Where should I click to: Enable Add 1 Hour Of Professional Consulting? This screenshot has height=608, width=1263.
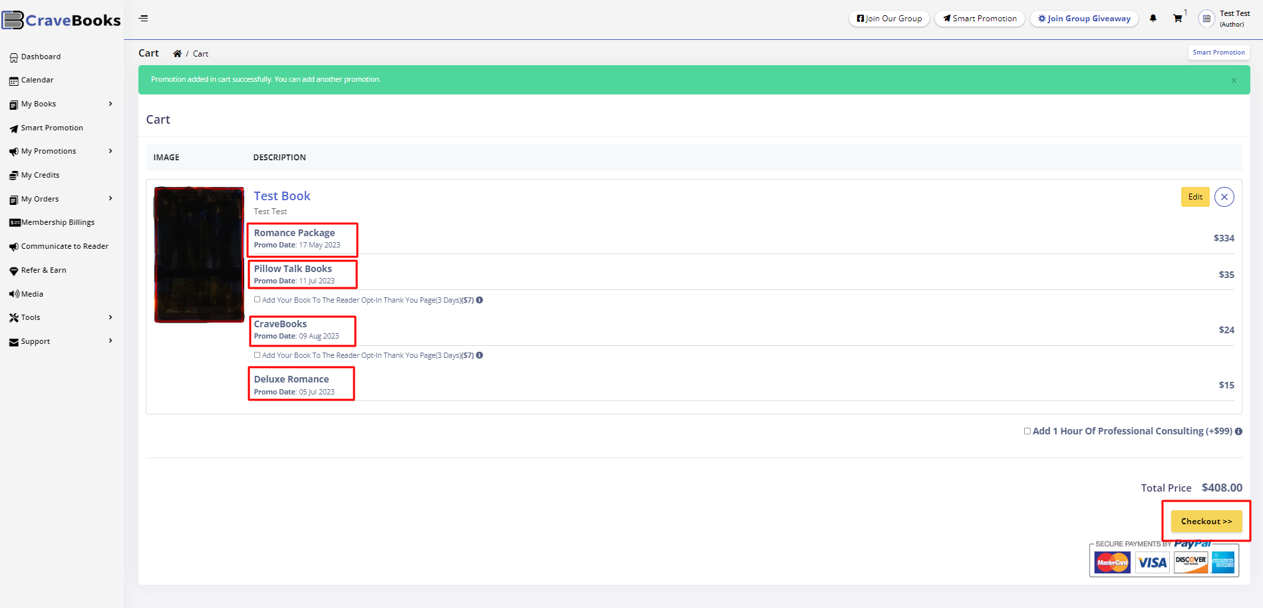[1027, 431]
